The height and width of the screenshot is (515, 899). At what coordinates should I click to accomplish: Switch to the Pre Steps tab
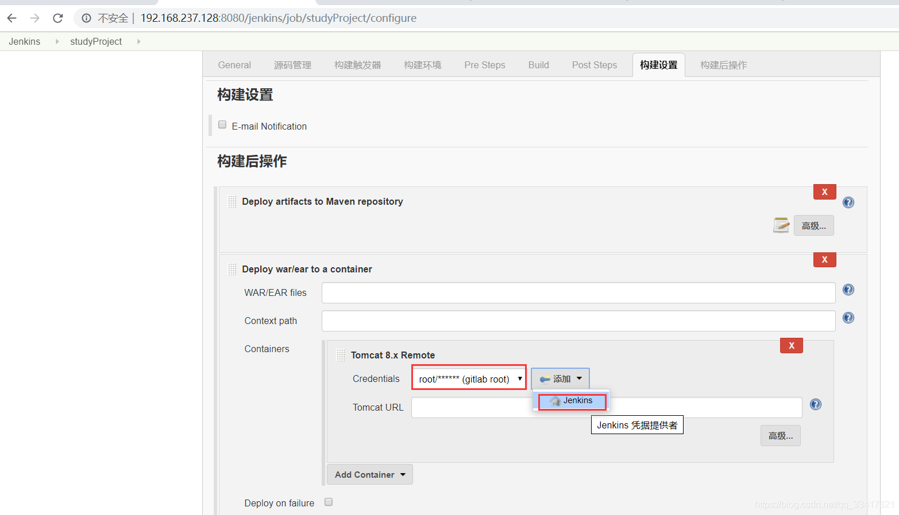click(485, 65)
